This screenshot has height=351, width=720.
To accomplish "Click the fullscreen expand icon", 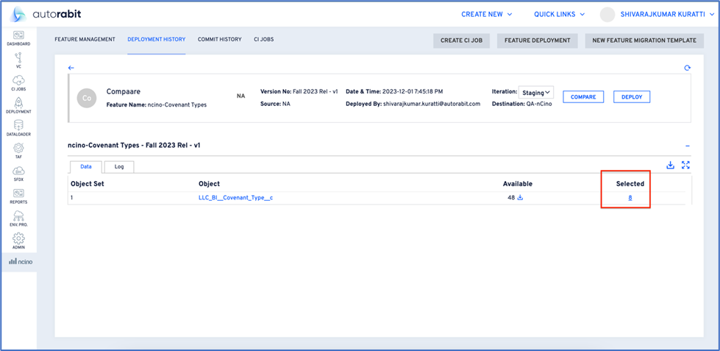I will pos(685,166).
